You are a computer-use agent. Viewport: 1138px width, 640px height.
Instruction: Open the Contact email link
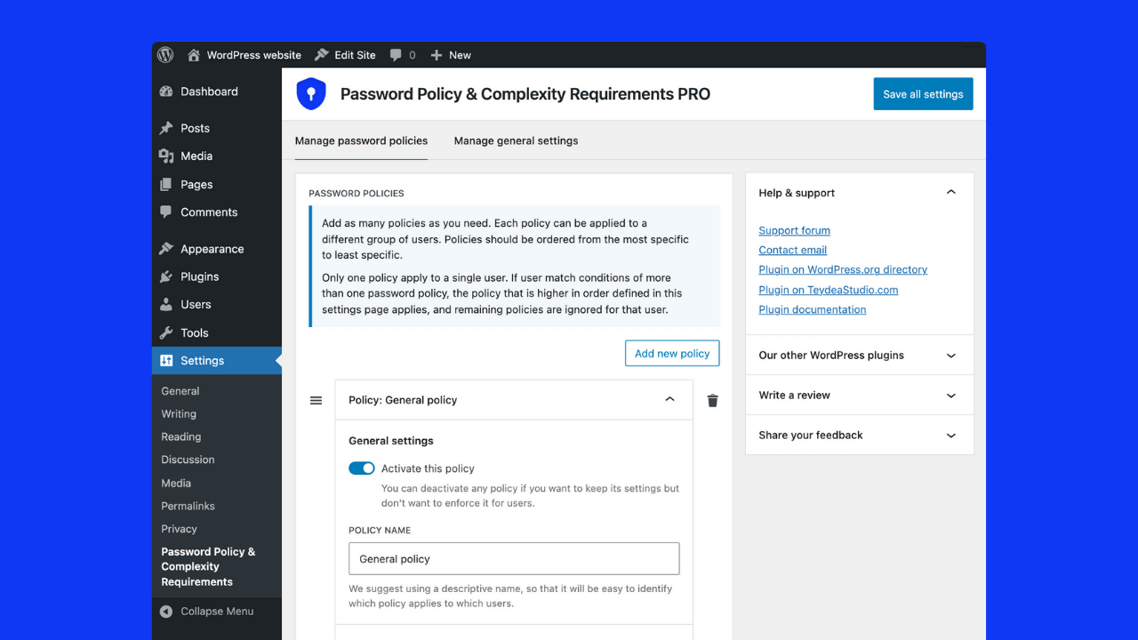(792, 251)
